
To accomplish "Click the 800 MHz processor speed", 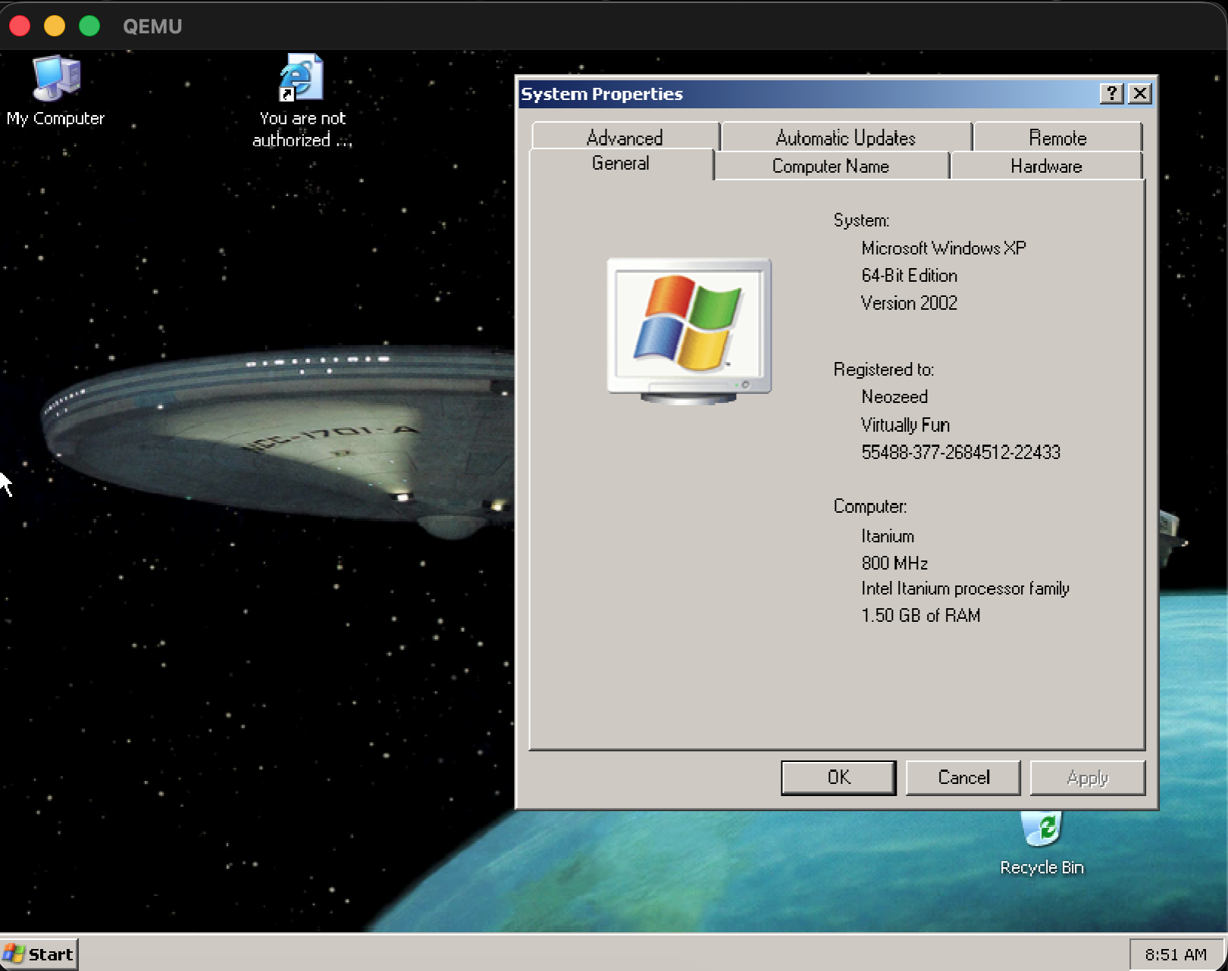I will [x=894, y=563].
